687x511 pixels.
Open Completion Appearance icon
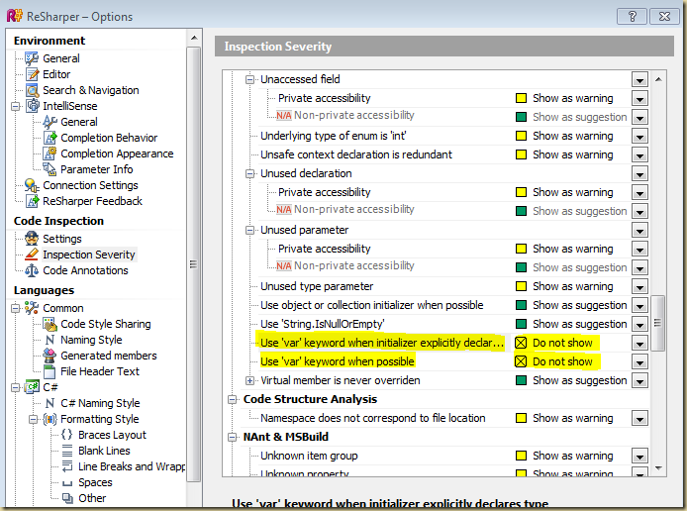tap(49, 153)
